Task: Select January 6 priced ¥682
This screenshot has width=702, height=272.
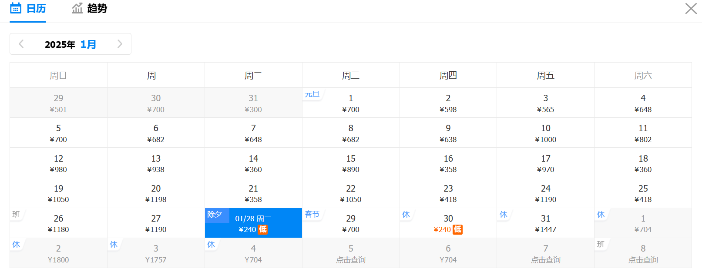Action: (x=156, y=133)
